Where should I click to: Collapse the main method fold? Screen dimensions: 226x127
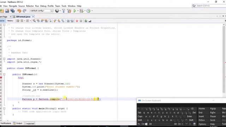tap(4, 108)
